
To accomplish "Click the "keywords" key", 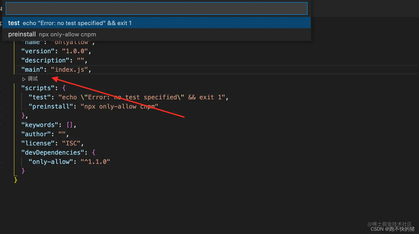I will (40, 125).
